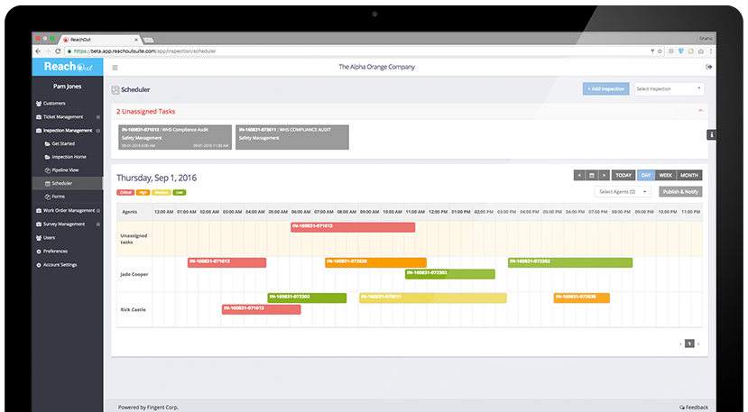The image size is (748, 412).
Task: Collapse the Unassigned Tasks panel chevron
Action: (700, 111)
